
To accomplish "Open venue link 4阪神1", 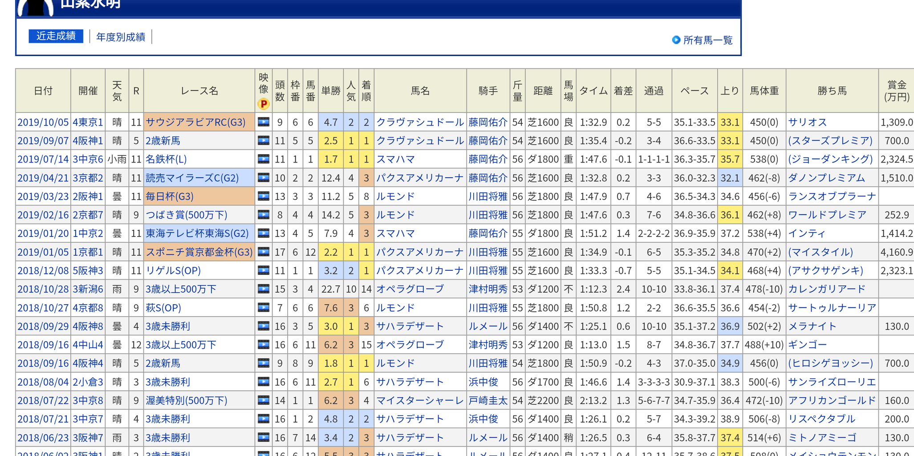I will coord(88,141).
